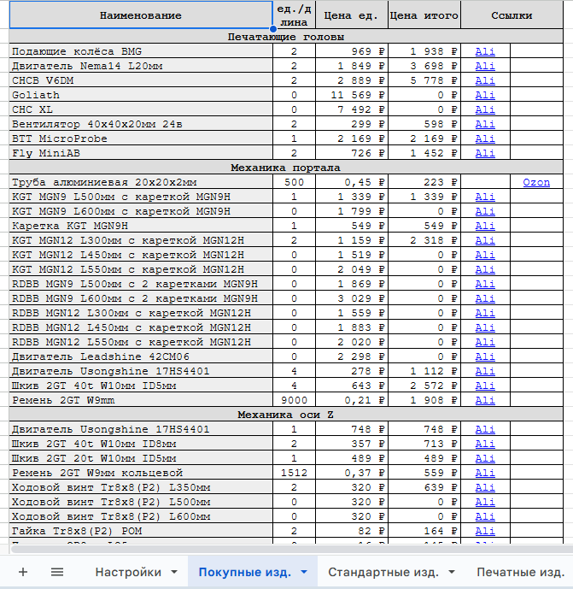Select total cell 3 698 ₽ for Nema14
This screenshot has height=589, width=573.
(424, 66)
